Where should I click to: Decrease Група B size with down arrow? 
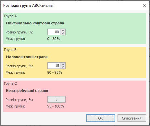(63, 67)
